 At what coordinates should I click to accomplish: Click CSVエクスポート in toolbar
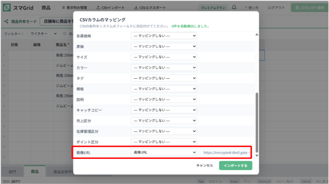(x=150, y=8)
